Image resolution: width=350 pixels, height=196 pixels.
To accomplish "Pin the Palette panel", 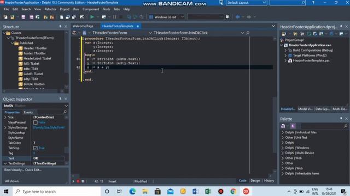I will (x=341, y=119).
